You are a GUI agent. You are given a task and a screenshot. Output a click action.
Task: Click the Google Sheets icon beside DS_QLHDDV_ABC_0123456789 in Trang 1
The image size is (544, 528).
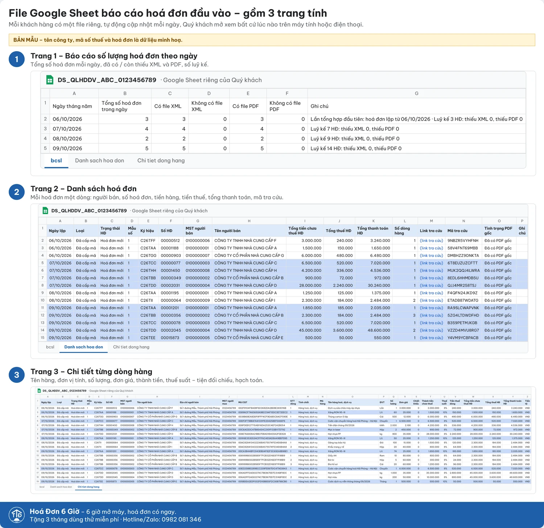coord(50,80)
